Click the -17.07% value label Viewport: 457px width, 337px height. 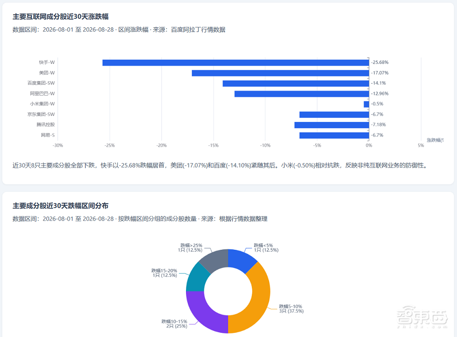(380, 73)
